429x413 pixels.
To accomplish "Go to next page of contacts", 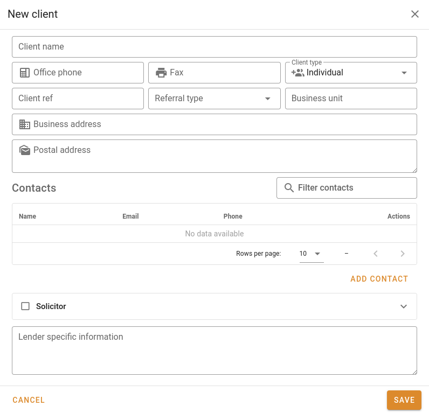I will (x=403, y=254).
